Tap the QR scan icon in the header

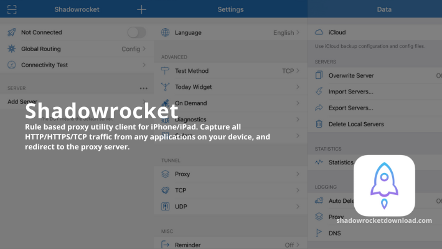[x=12, y=9]
